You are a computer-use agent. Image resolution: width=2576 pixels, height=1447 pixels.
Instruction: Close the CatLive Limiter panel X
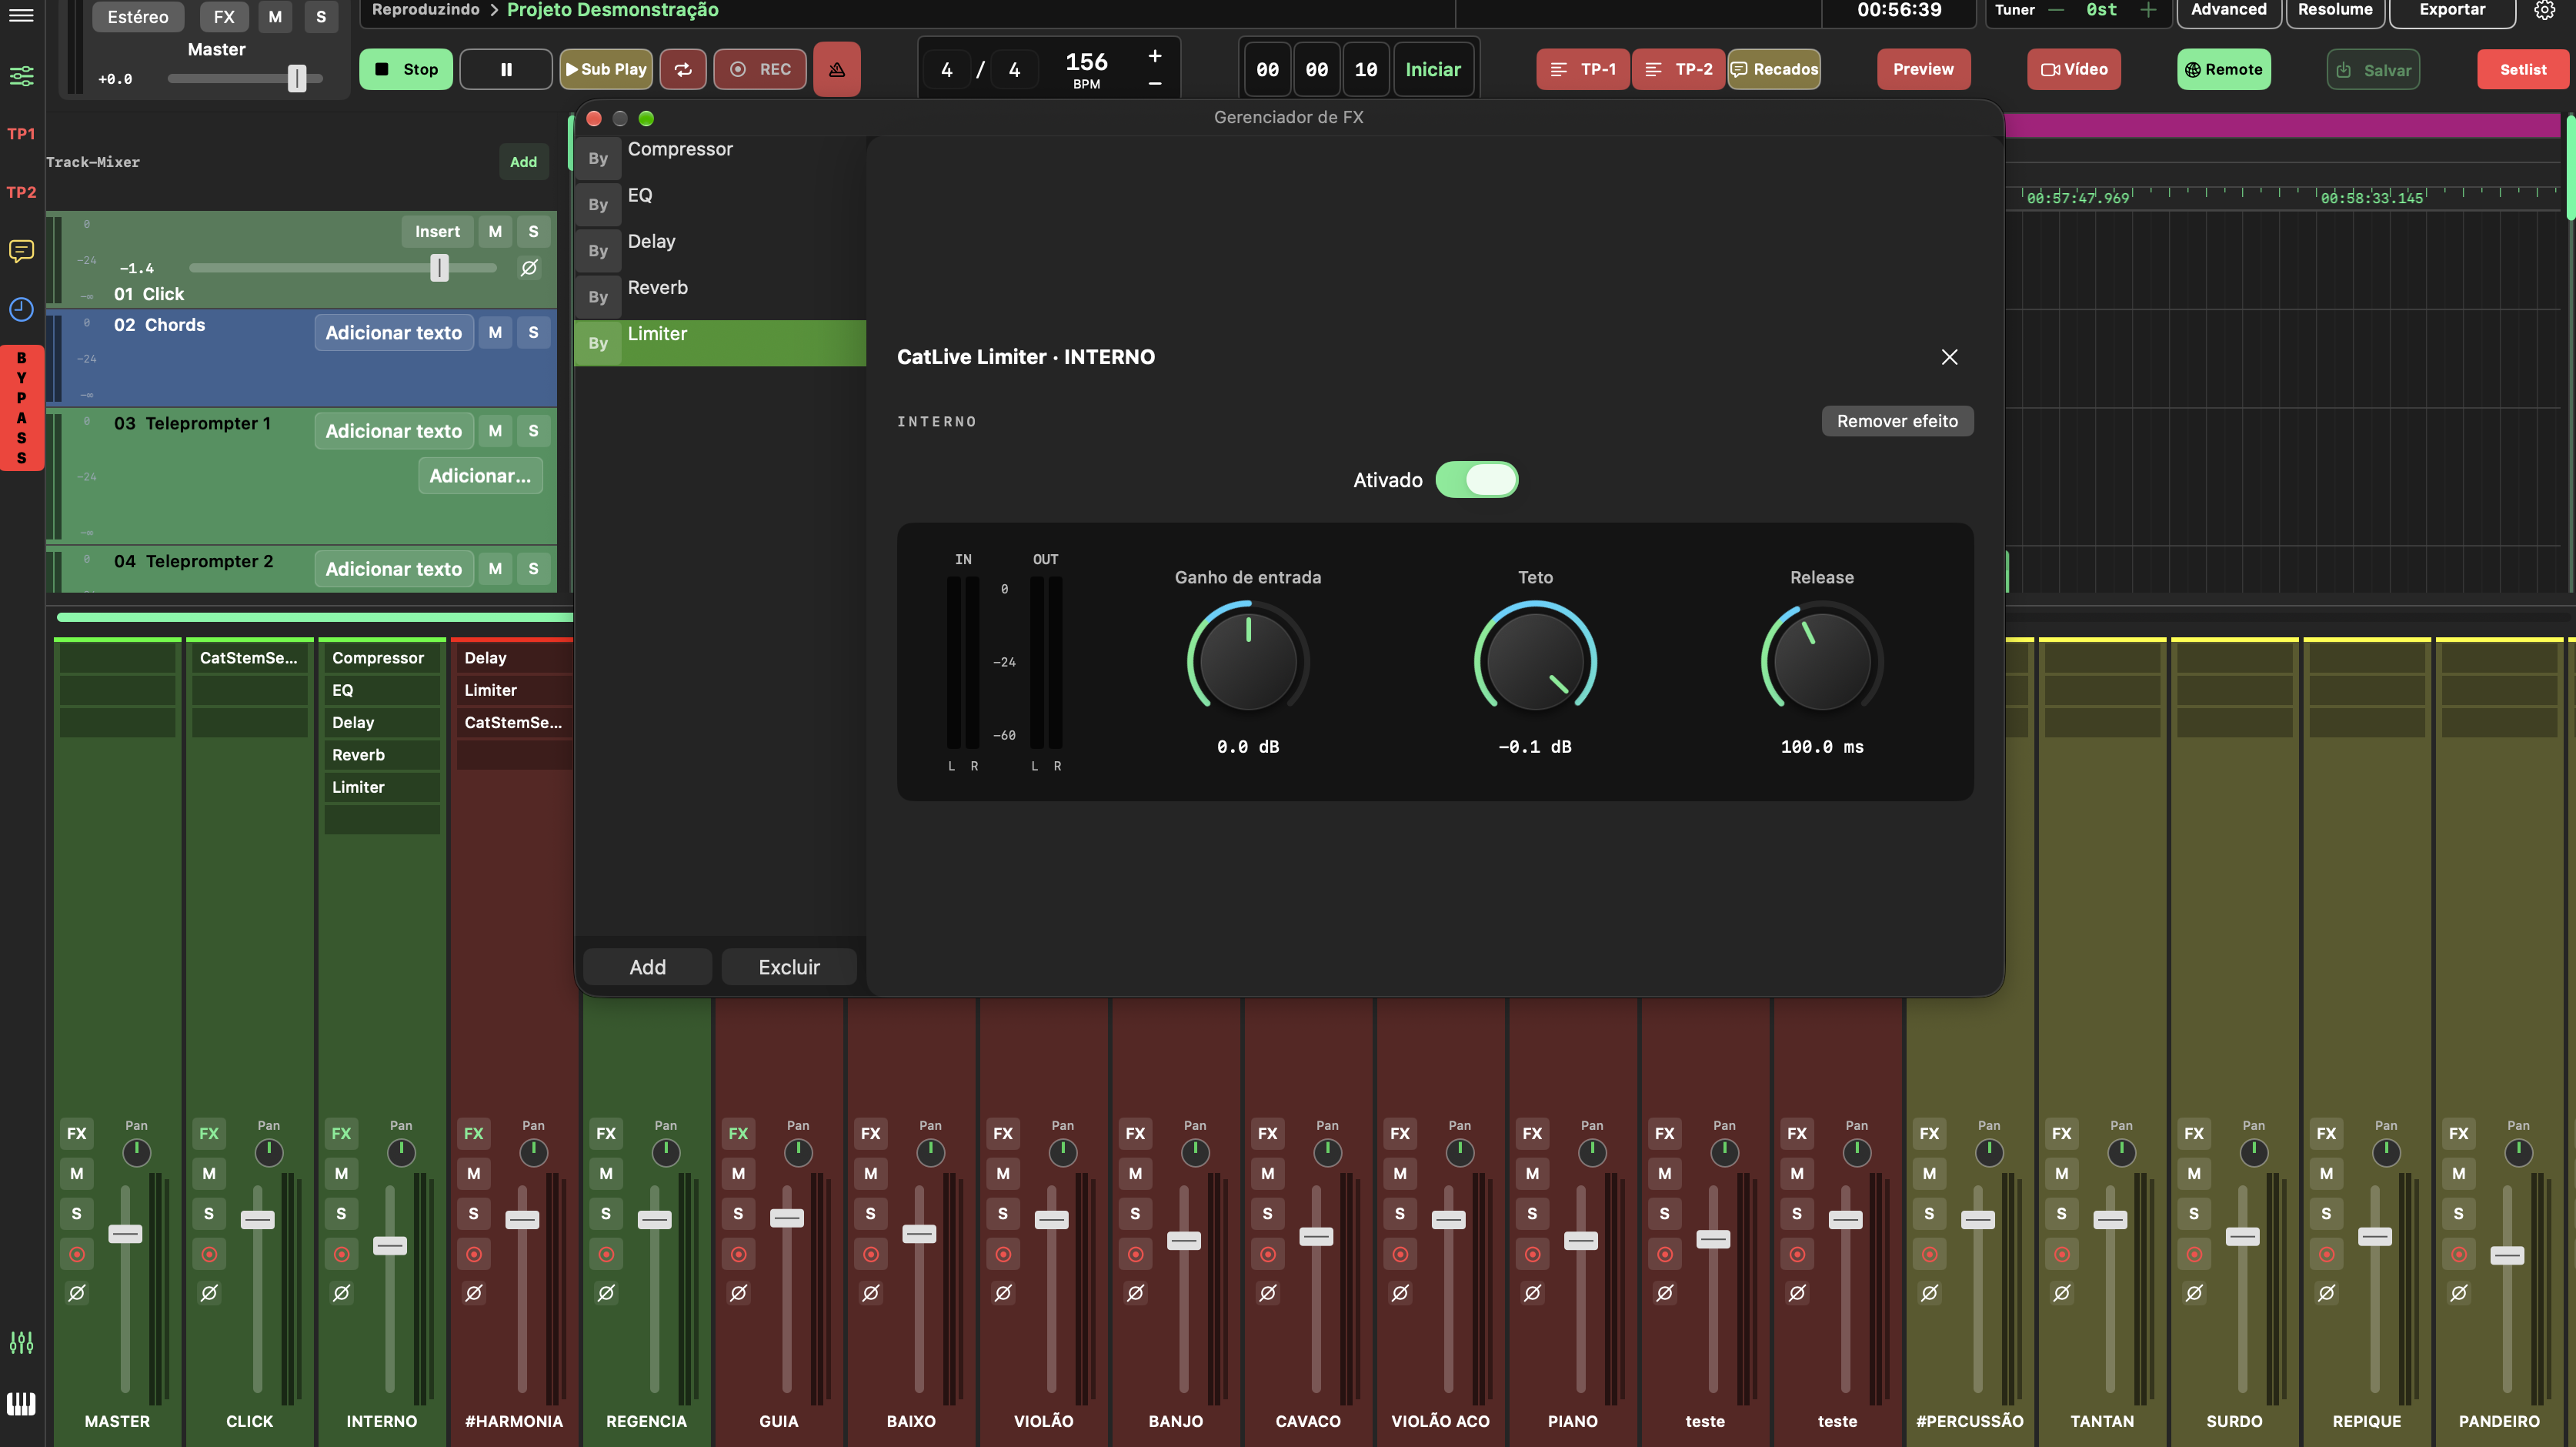pos(1949,357)
